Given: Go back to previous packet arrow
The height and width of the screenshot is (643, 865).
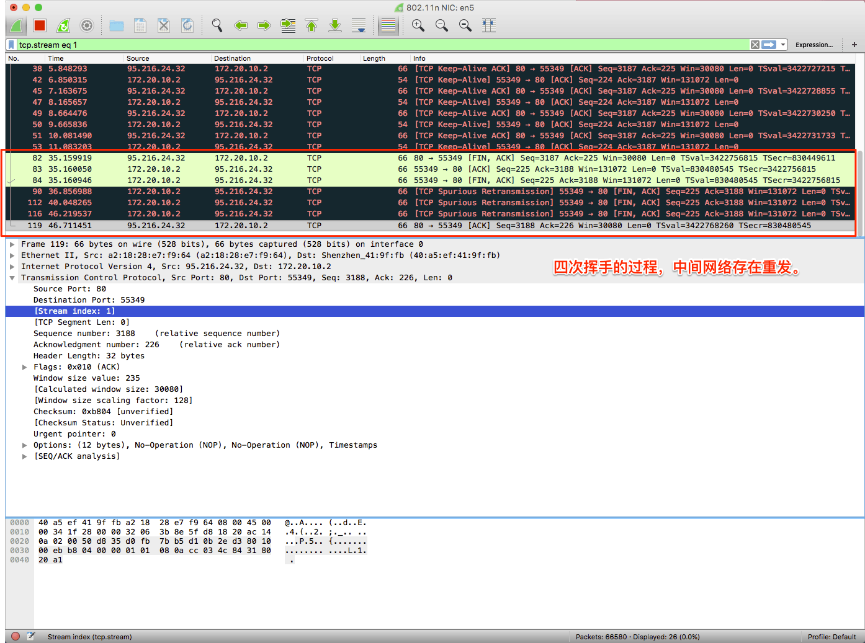Looking at the screenshot, I should (241, 25).
